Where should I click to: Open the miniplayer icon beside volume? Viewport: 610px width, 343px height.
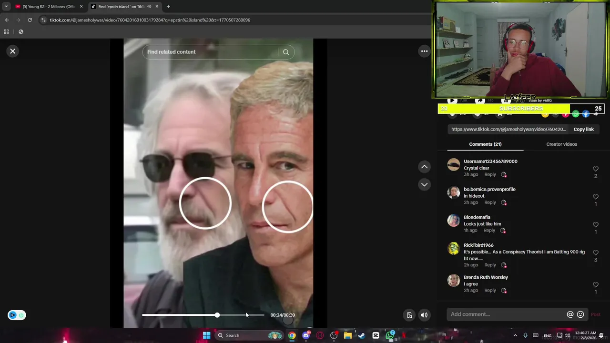[x=409, y=315]
